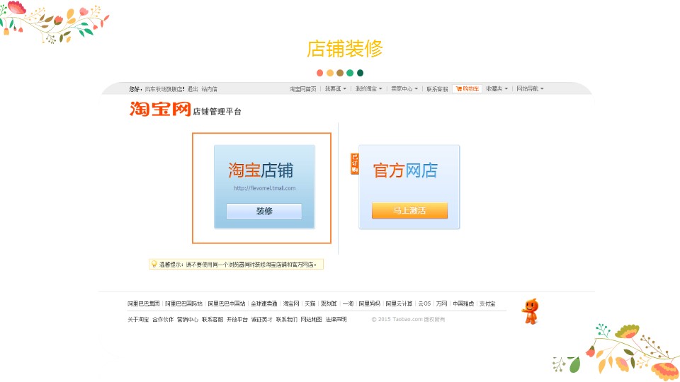Open the 阿里巴巴国际站 footer link
This screenshot has height=382, width=680.
point(183,303)
